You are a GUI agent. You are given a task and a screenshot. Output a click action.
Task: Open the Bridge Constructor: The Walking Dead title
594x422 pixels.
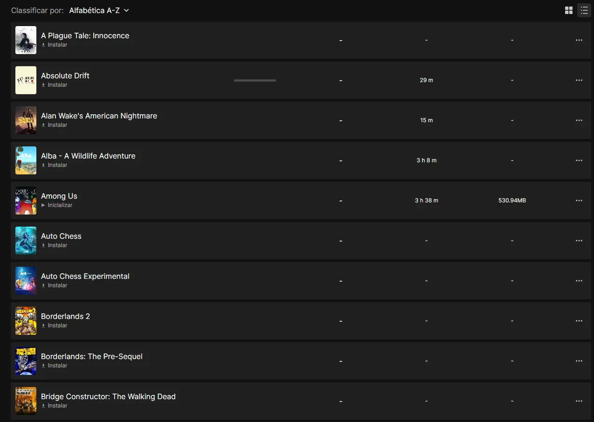tap(108, 396)
